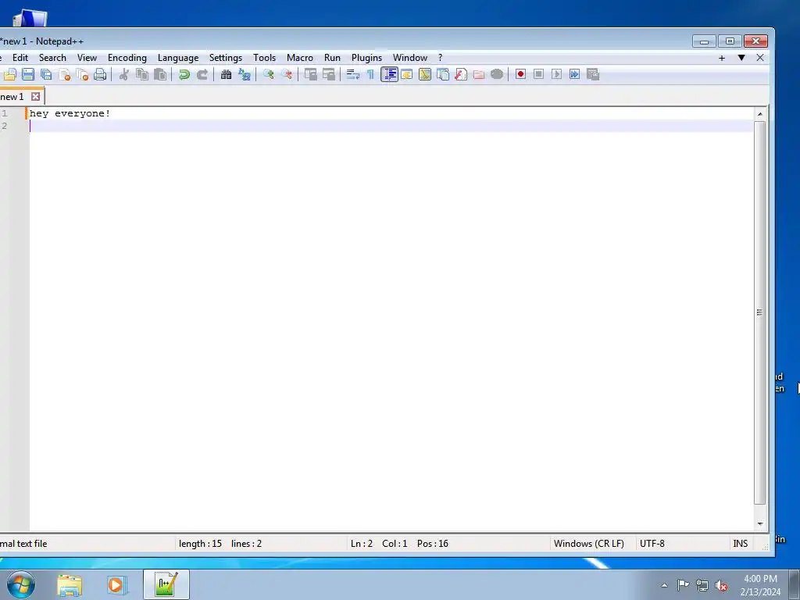Click the Paste toolbar icon
The image size is (800, 600).
[x=160, y=74]
